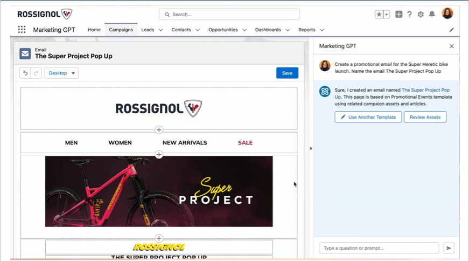Click the edit navigation pencil icon

452,30
